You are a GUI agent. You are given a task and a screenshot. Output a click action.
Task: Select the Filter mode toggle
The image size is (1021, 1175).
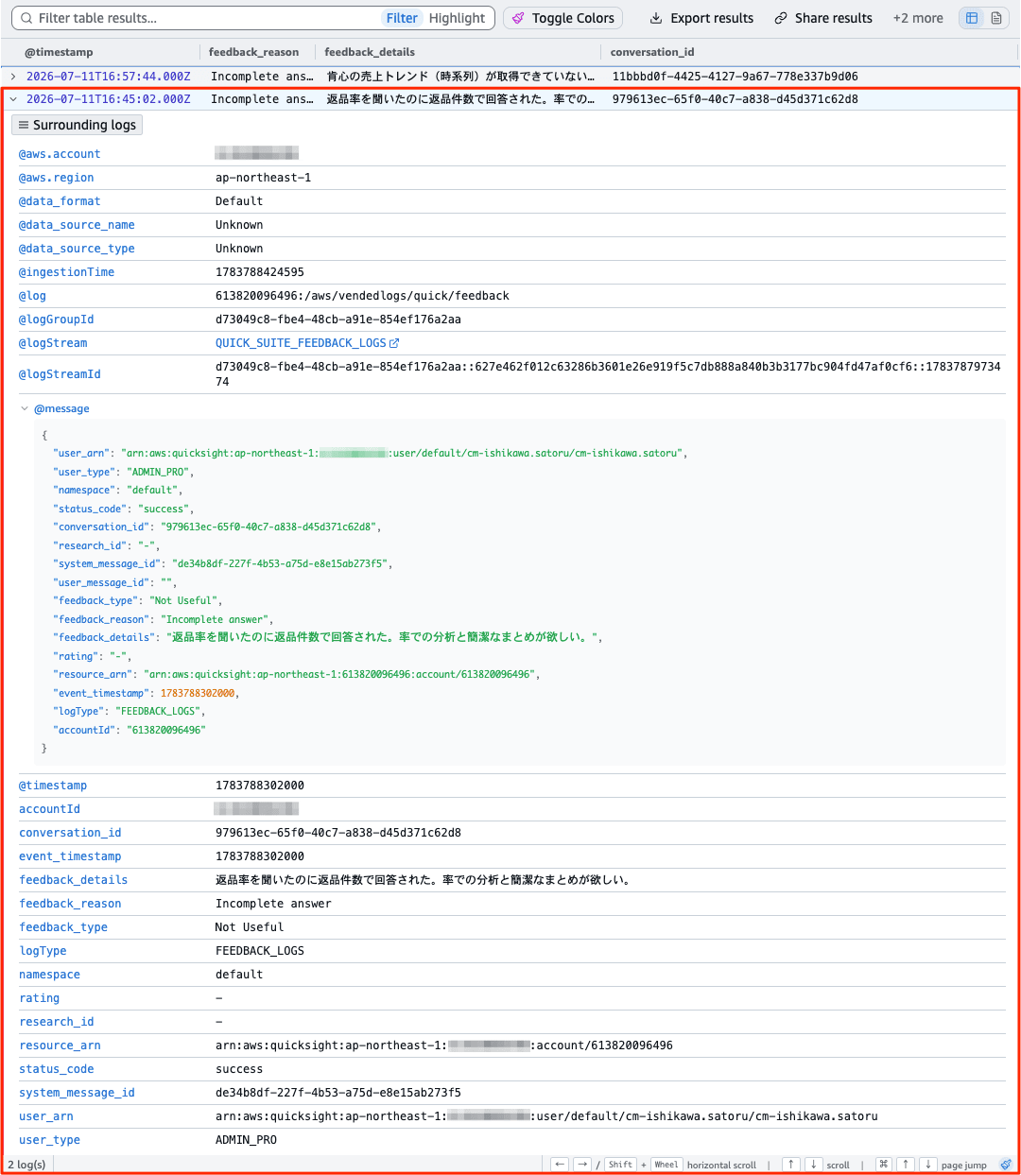point(402,18)
